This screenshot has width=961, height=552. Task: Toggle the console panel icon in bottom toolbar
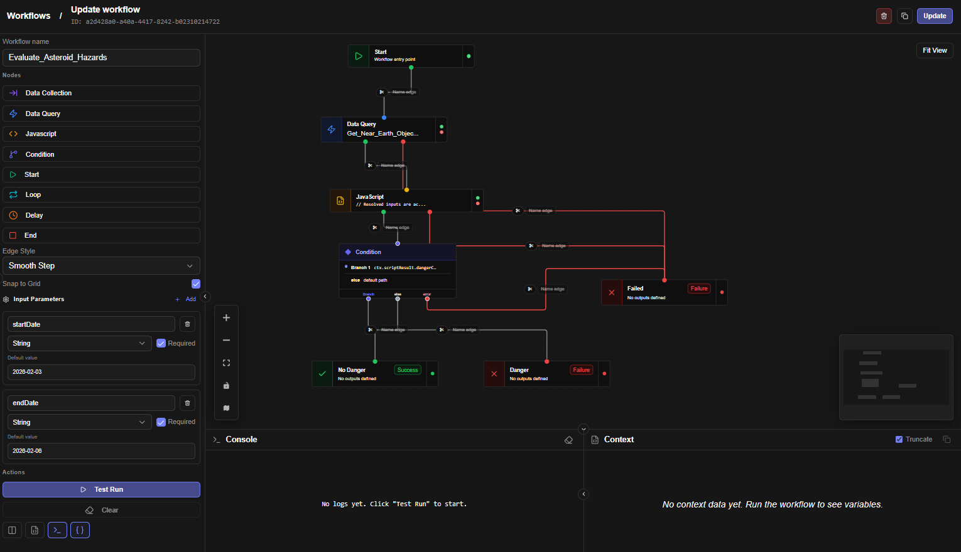click(x=57, y=530)
